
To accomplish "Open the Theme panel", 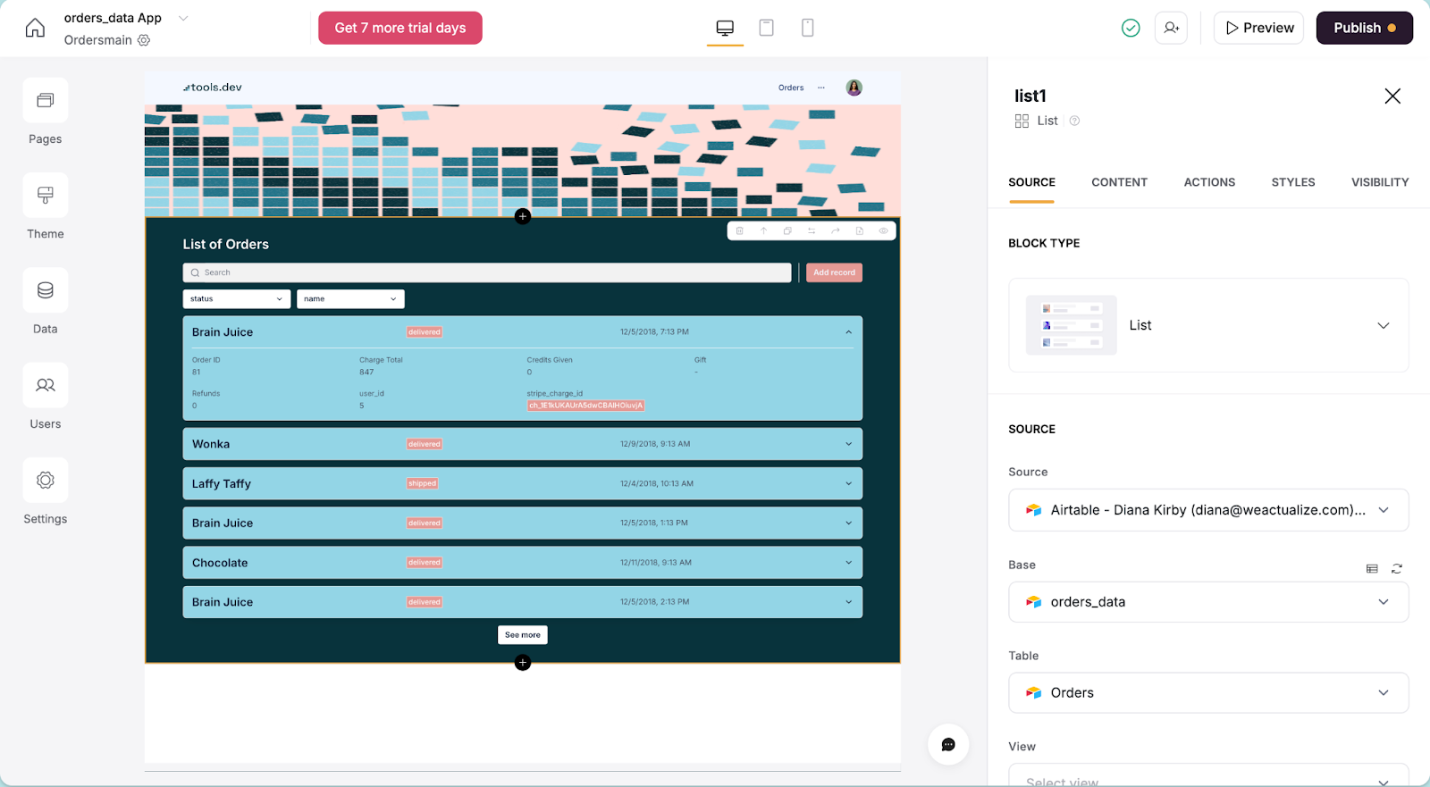I will 46,206.
